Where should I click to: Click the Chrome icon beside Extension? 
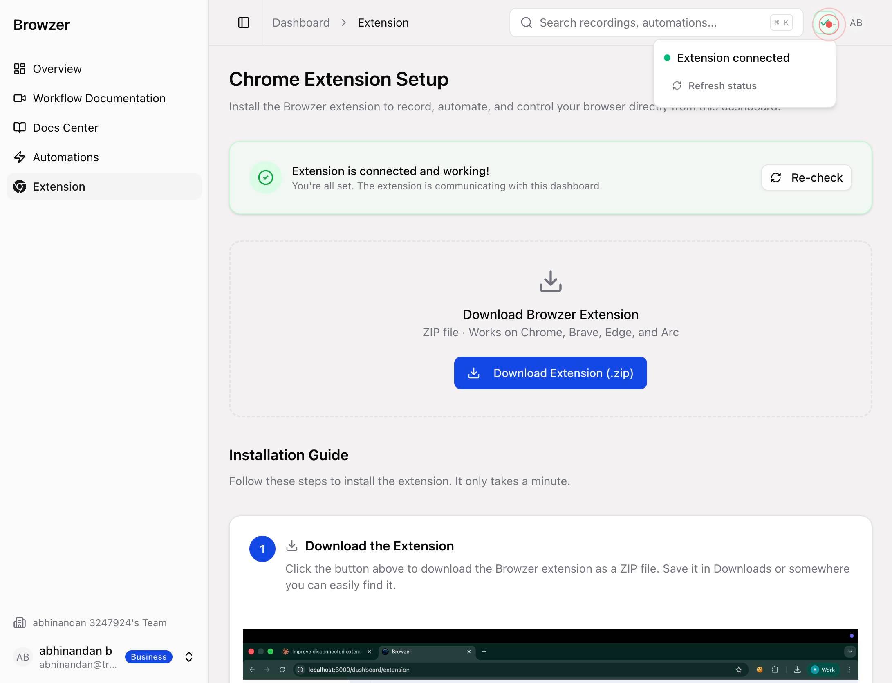20,186
